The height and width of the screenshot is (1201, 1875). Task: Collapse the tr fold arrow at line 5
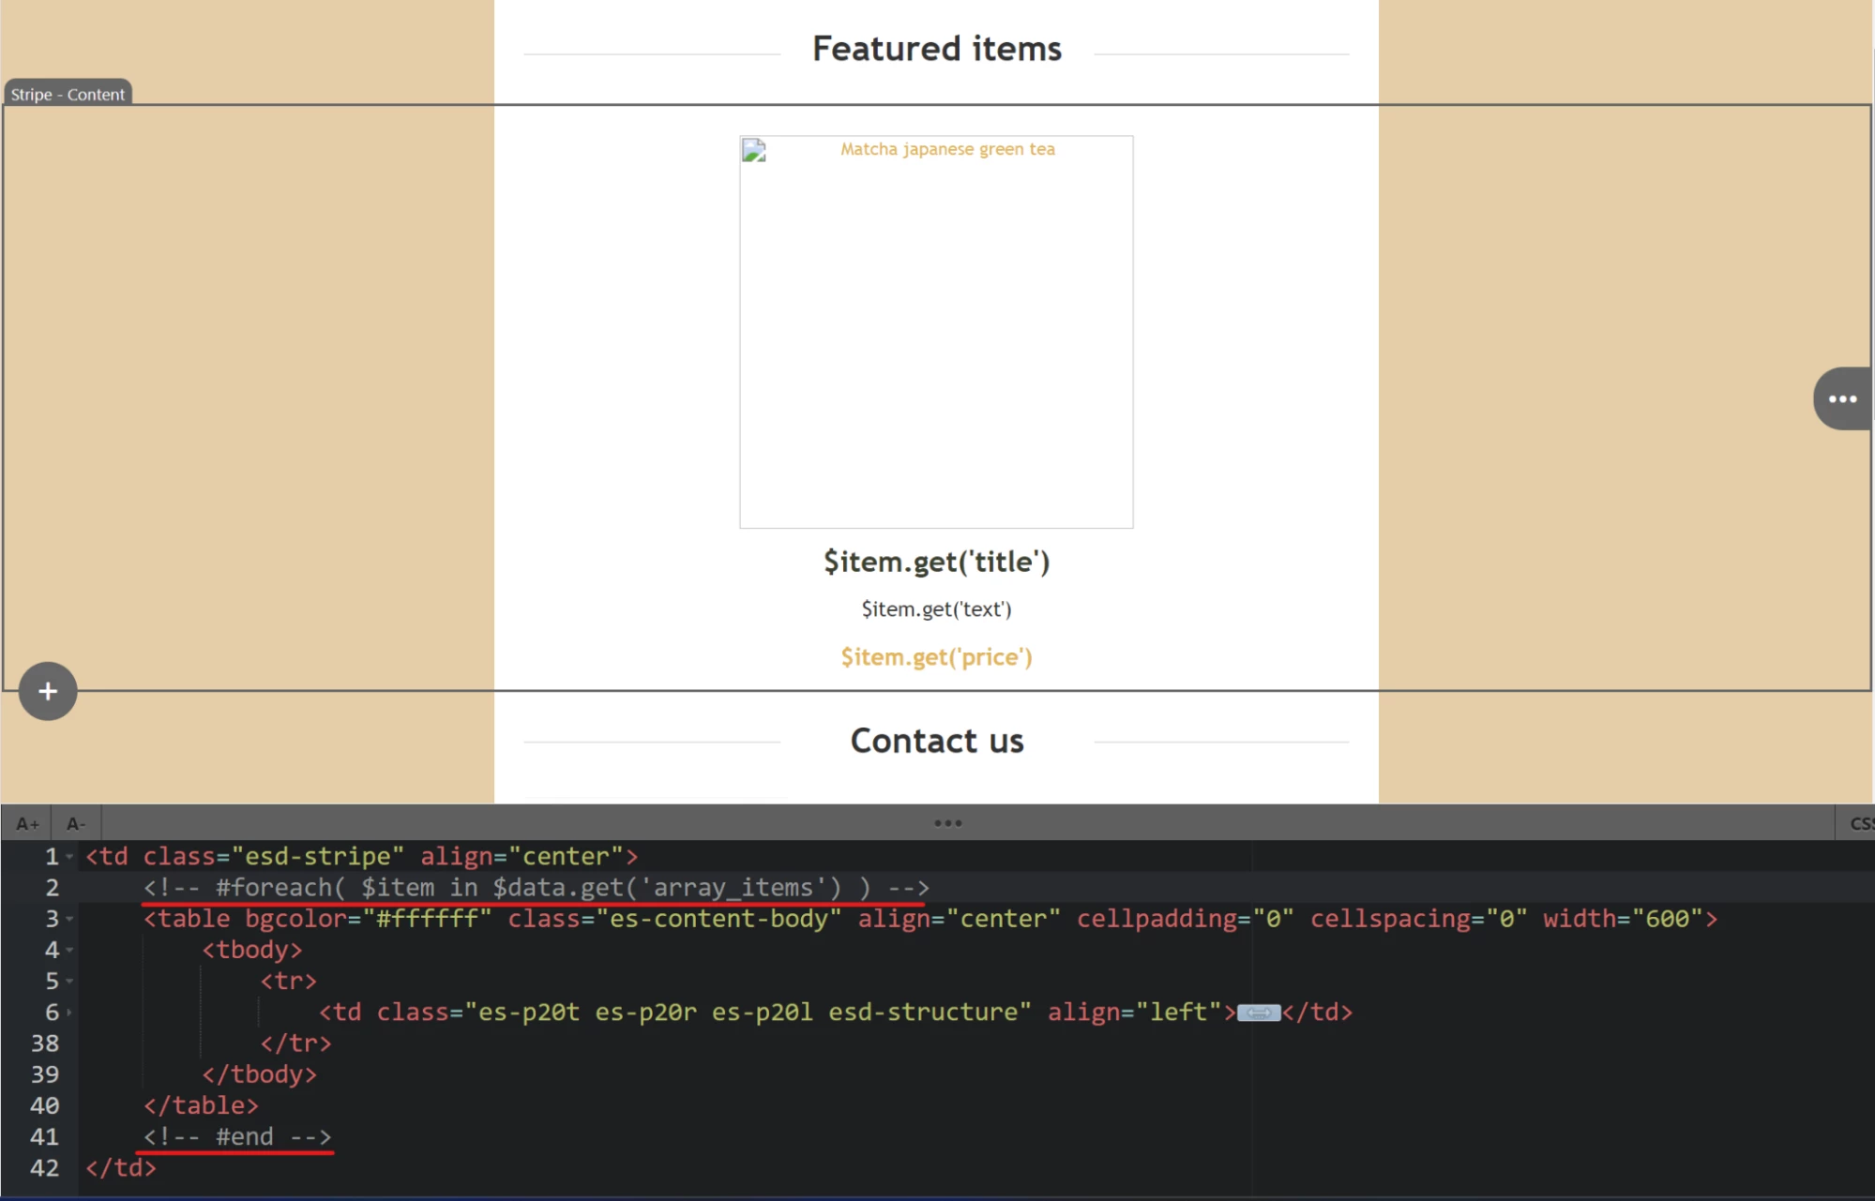[x=69, y=982]
